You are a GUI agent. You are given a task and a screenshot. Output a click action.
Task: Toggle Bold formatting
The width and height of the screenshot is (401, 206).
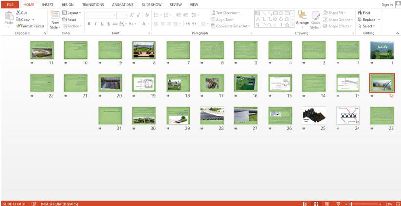tap(89, 24)
